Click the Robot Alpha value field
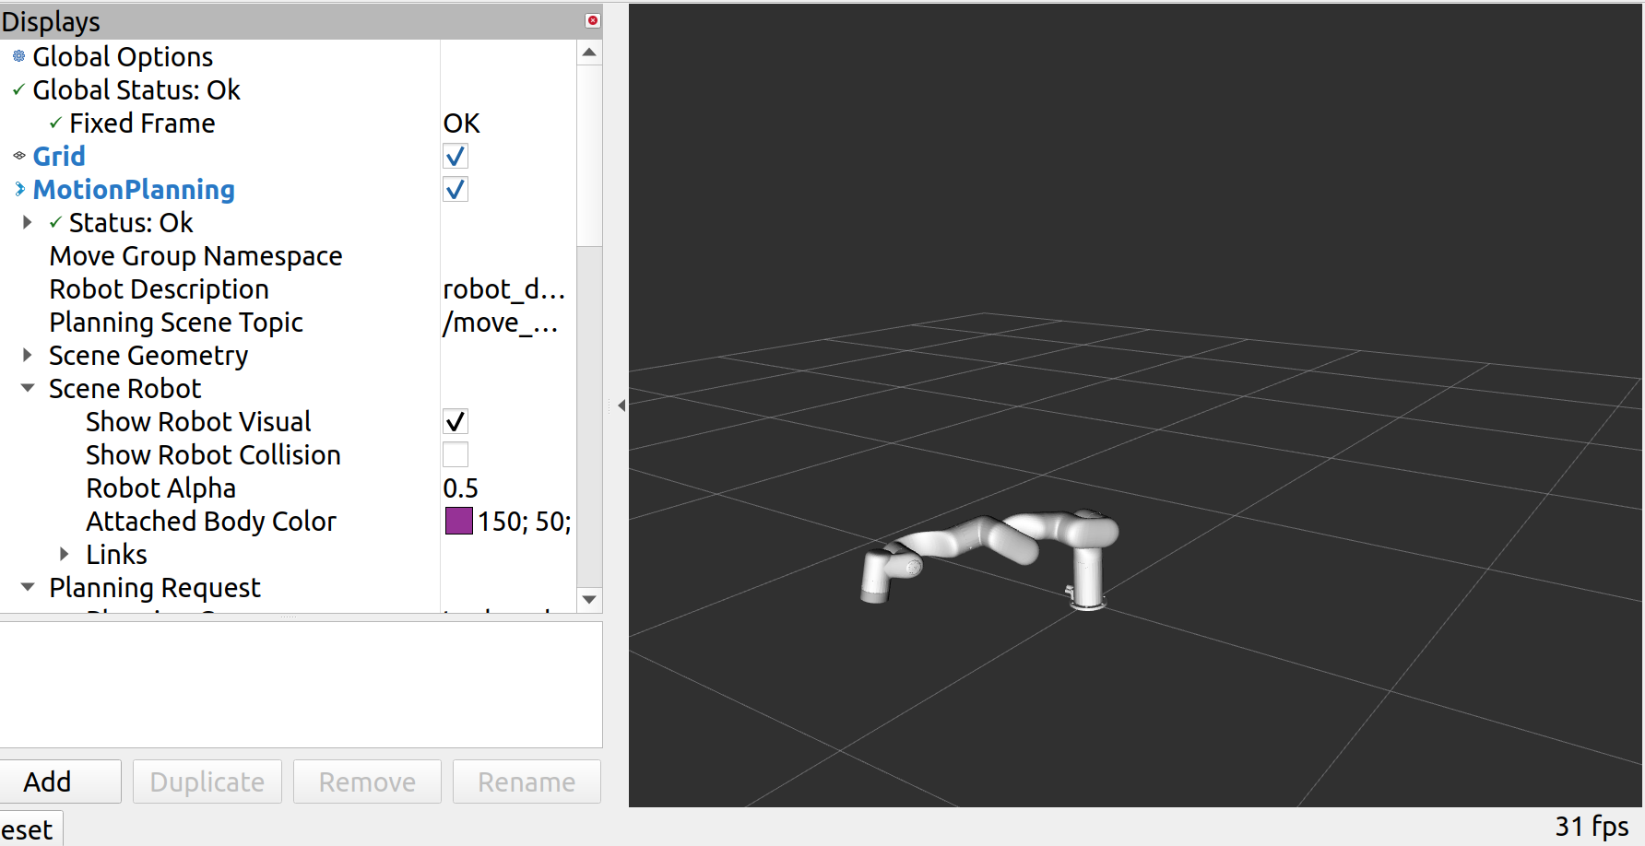Screen dimensions: 1645x846 [461, 488]
